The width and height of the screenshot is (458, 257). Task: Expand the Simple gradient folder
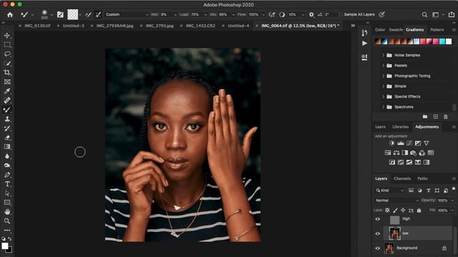(384, 86)
